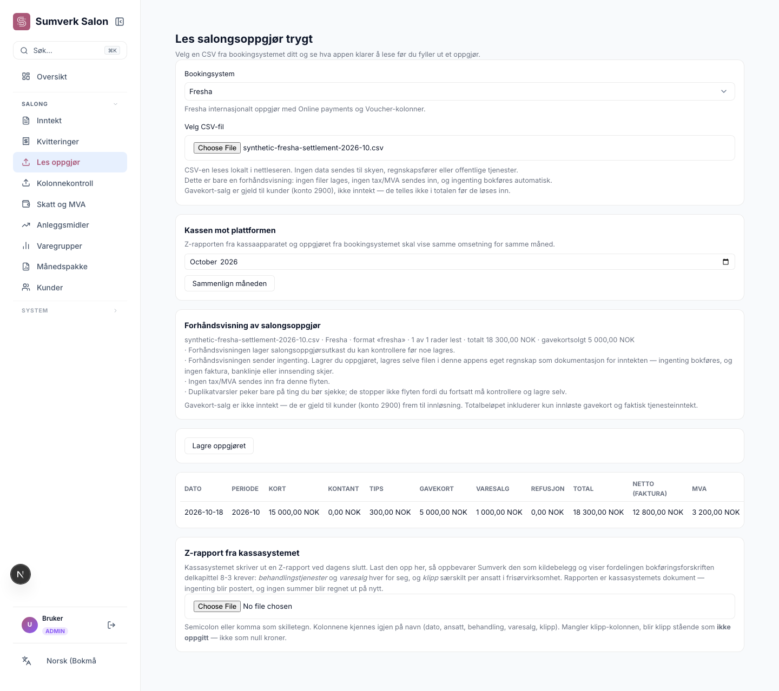Focus the Søk... search field
Viewport: 779px width, 691px height.
pyautogui.click(x=70, y=50)
